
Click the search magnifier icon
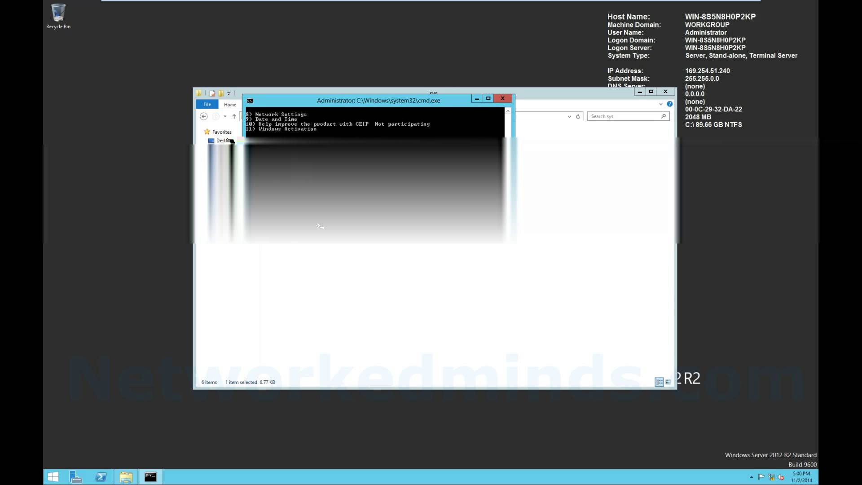[x=664, y=116]
